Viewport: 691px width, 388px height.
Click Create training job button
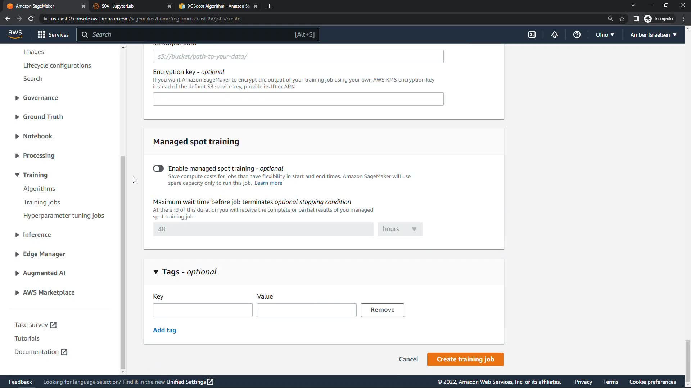(x=465, y=359)
